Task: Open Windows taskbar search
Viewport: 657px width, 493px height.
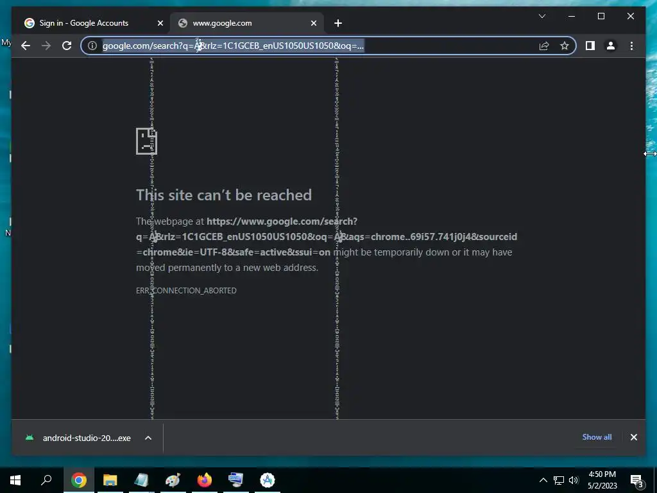Action: coord(46,480)
